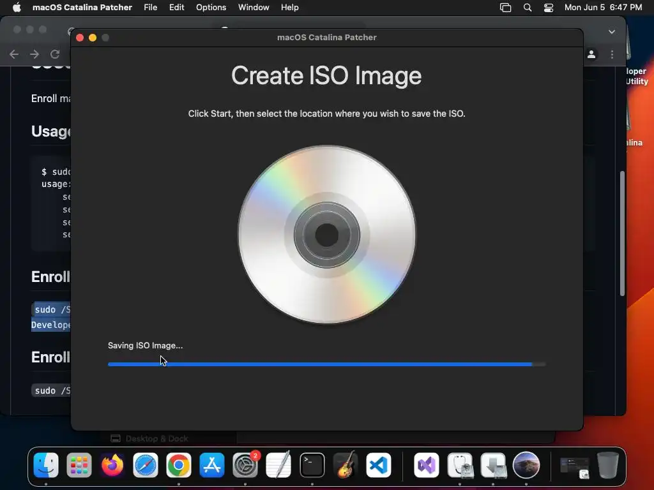Launch Firefox from the dock
Viewport: 654px width, 490px height.
tap(112, 465)
